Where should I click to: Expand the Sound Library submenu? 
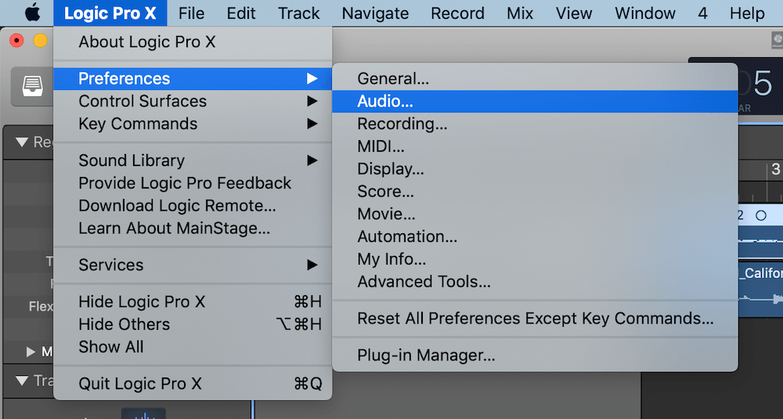click(132, 161)
